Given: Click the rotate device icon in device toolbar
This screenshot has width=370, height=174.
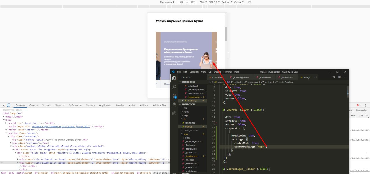Looking at the screenshot, I should (249, 2).
